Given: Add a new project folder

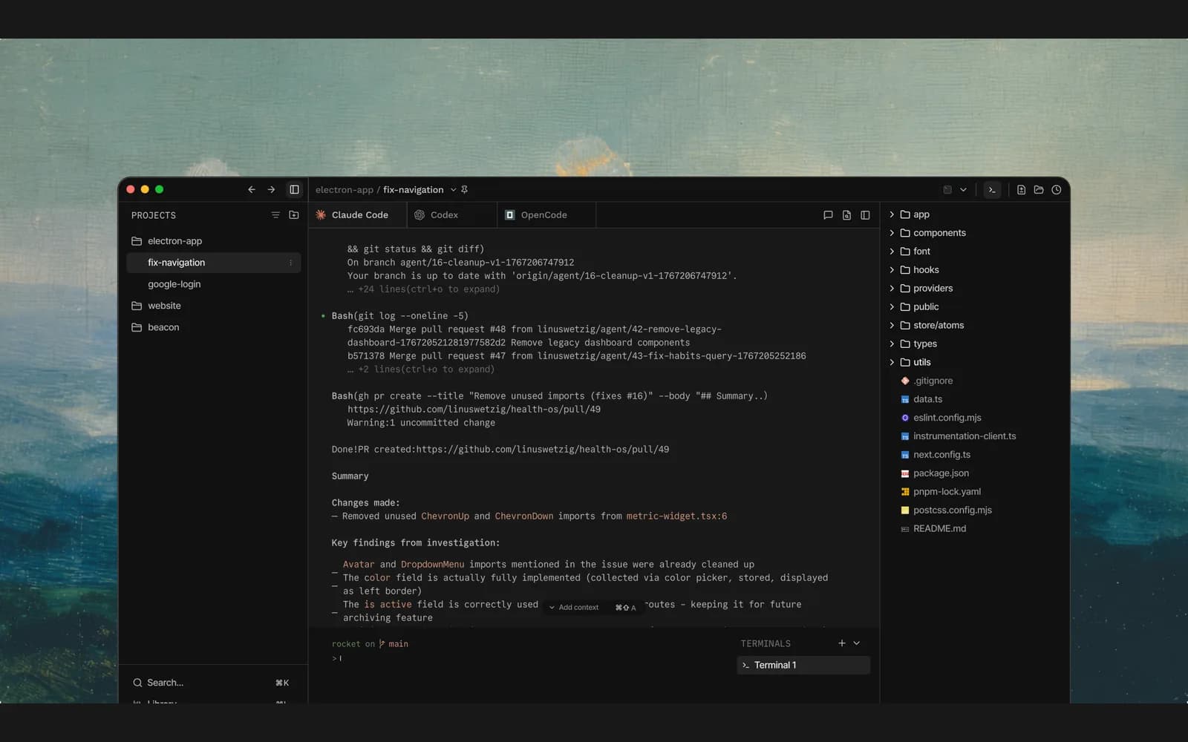Looking at the screenshot, I should [x=294, y=215].
